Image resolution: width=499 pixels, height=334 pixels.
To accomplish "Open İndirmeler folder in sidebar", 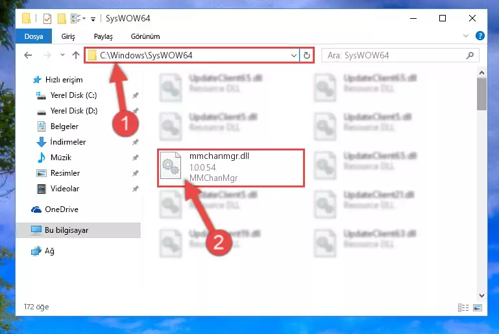I will pyautogui.click(x=61, y=142).
